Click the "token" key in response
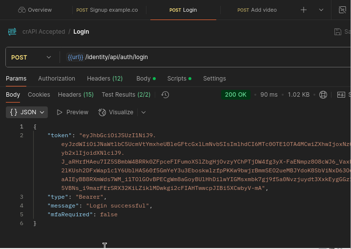 [x=60, y=135]
